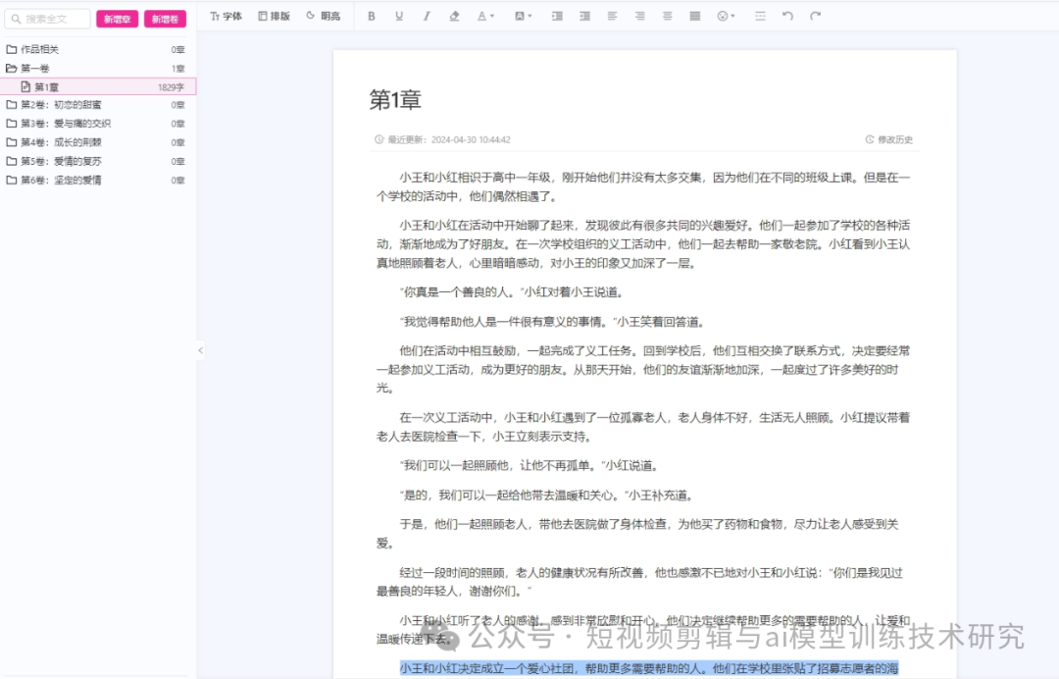
Task: Click the 第1章 chapter title heading
Action: click(395, 100)
